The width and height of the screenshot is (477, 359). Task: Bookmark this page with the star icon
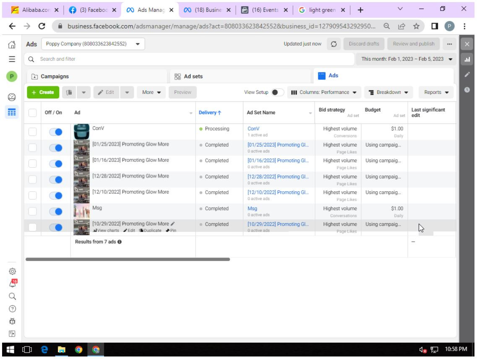(x=416, y=26)
